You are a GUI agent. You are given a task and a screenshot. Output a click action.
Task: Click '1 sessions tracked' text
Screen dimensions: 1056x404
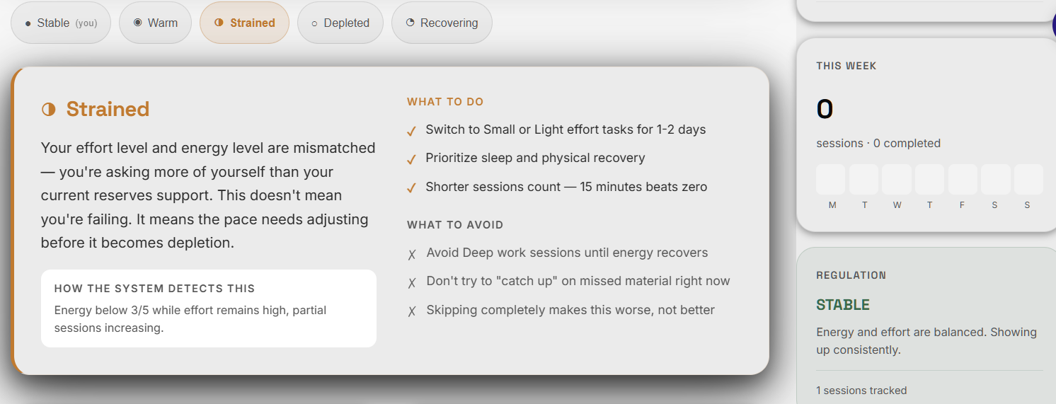click(x=861, y=390)
